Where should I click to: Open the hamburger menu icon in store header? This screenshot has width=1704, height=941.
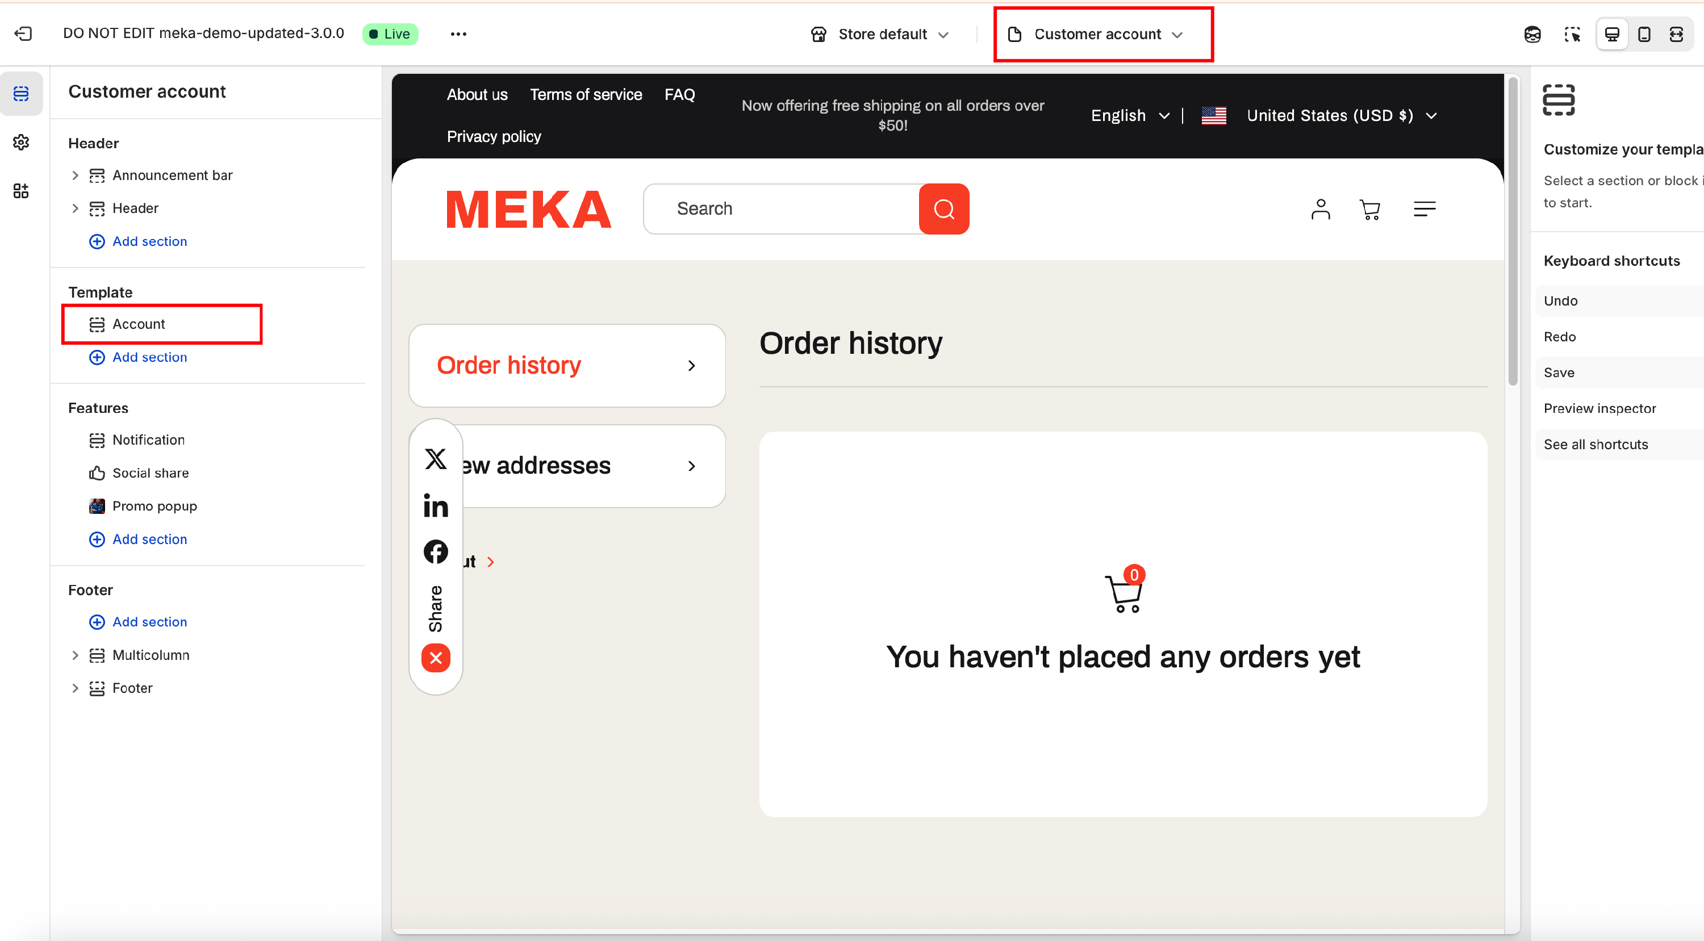[x=1424, y=209]
